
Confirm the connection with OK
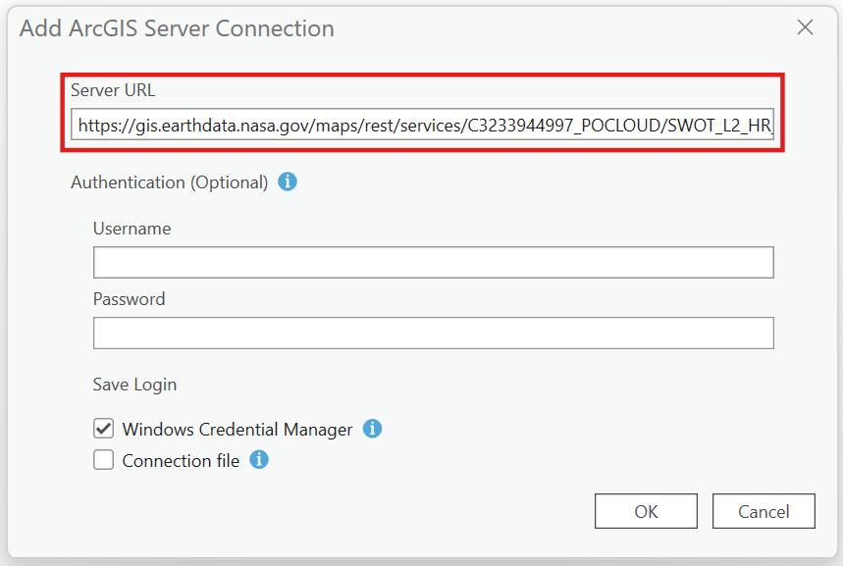646,511
